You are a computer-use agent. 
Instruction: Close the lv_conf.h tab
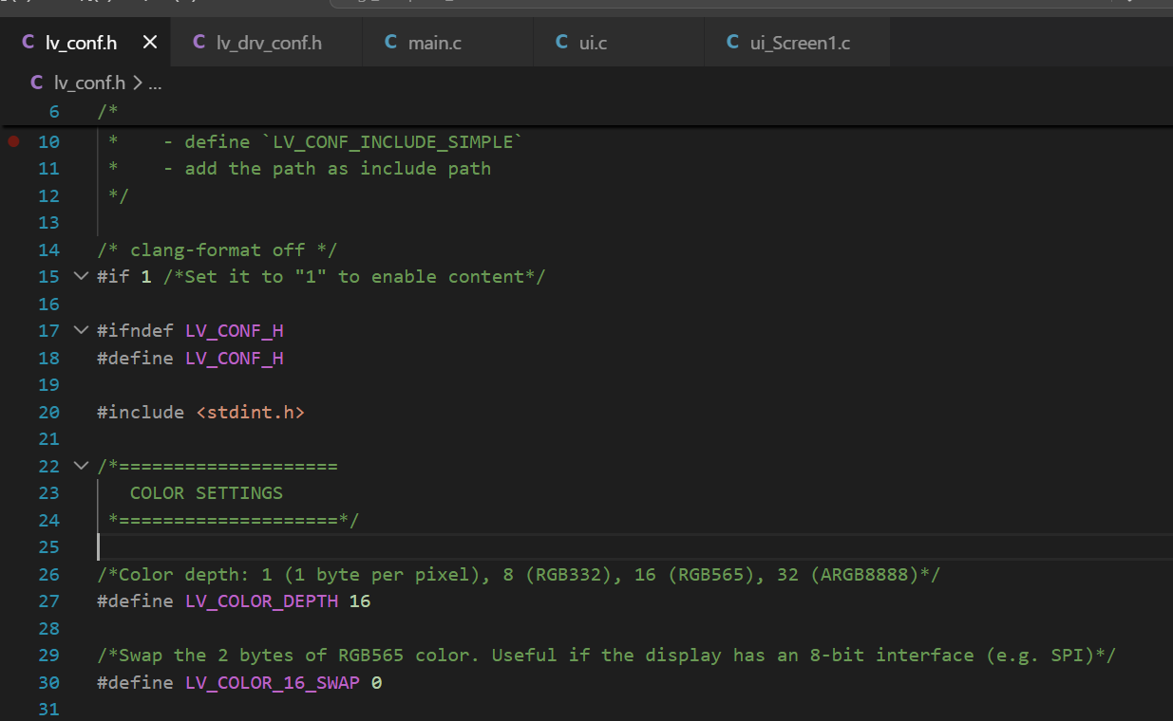click(149, 43)
